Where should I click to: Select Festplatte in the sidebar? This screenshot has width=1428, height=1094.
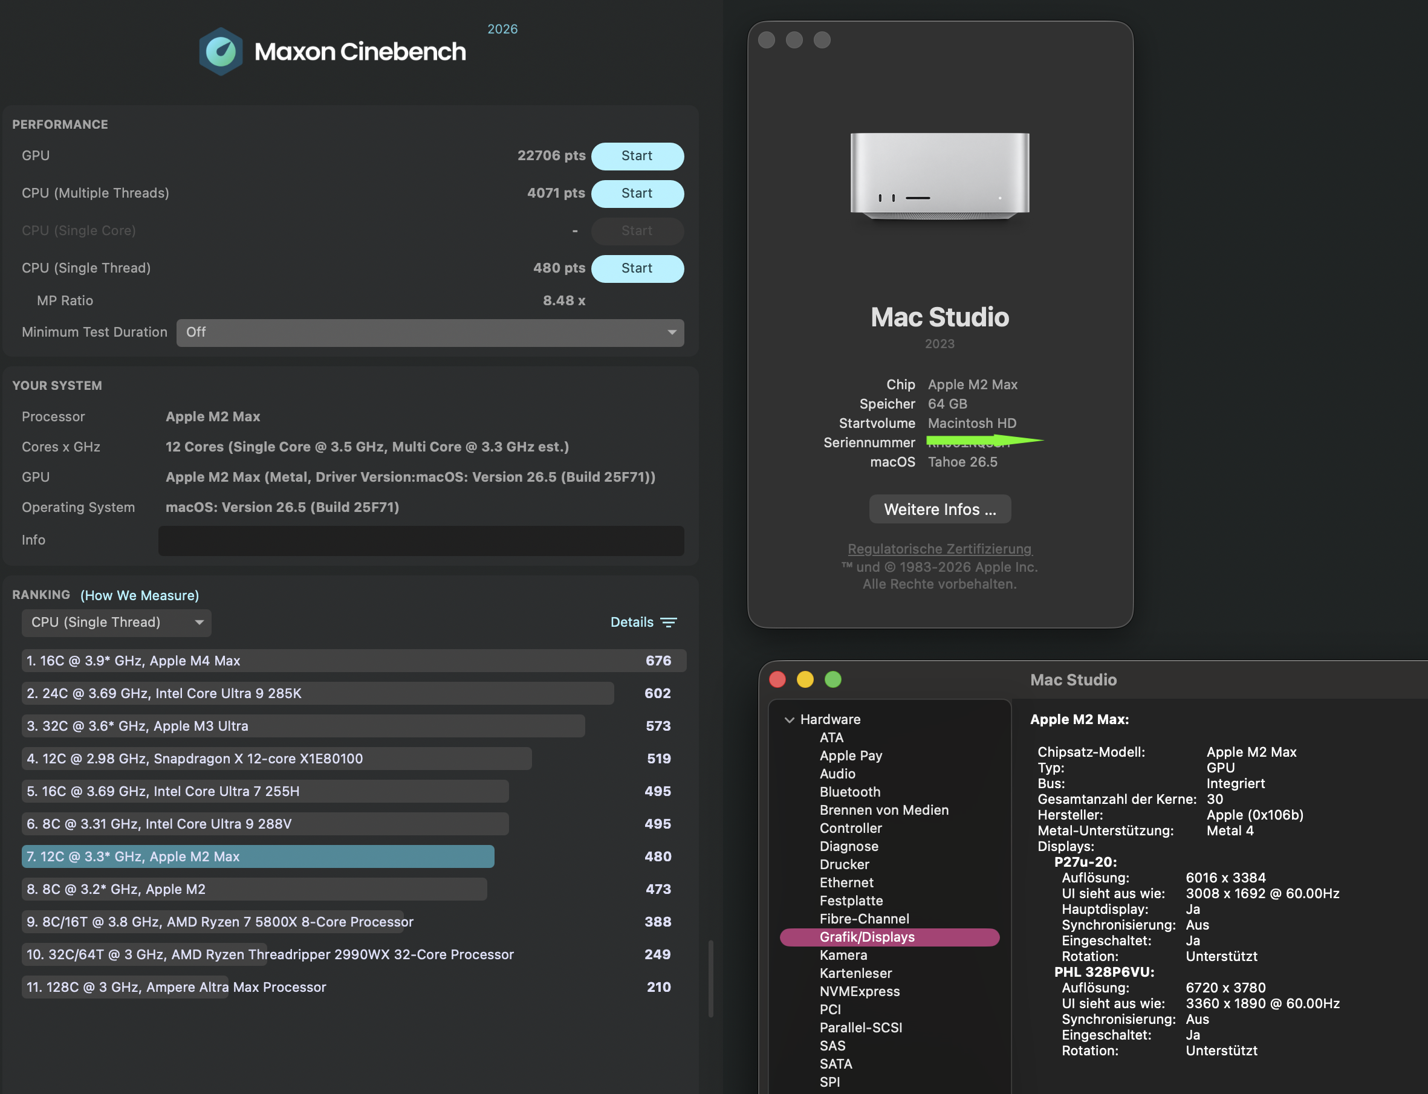(x=851, y=901)
